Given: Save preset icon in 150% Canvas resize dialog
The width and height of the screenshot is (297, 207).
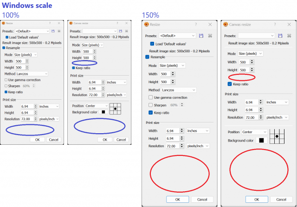Looking at the screenshot, I should (x=280, y=36).
